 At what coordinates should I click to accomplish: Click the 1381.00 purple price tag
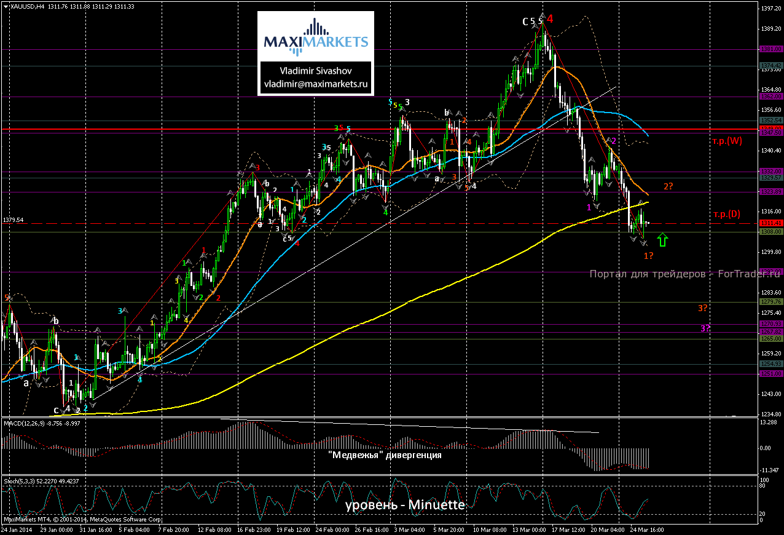tap(770, 49)
